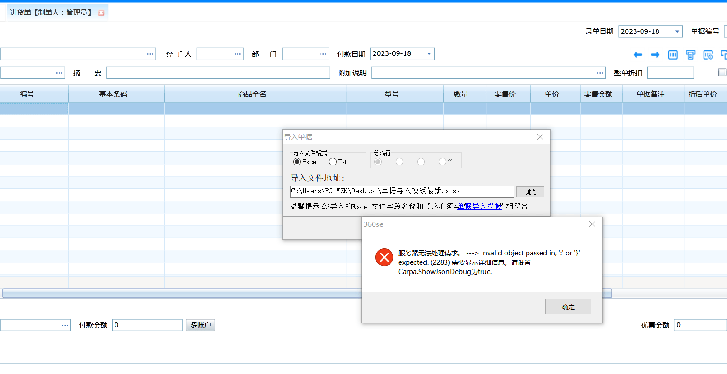
Task: Open the 附加说明 field ellipsis button
Action: pos(600,73)
